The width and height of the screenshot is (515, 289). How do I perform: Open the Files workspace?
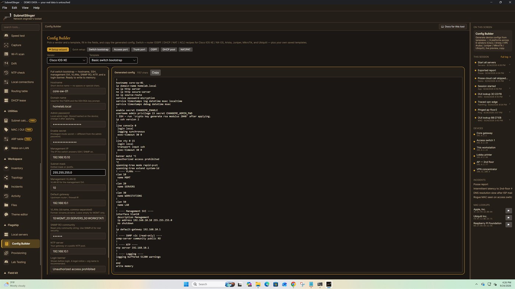click(x=21, y=205)
